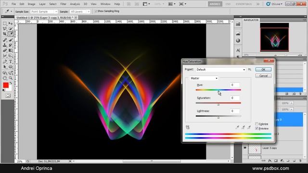Select Layer 3 copy thumbnail

tap(255, 149)
